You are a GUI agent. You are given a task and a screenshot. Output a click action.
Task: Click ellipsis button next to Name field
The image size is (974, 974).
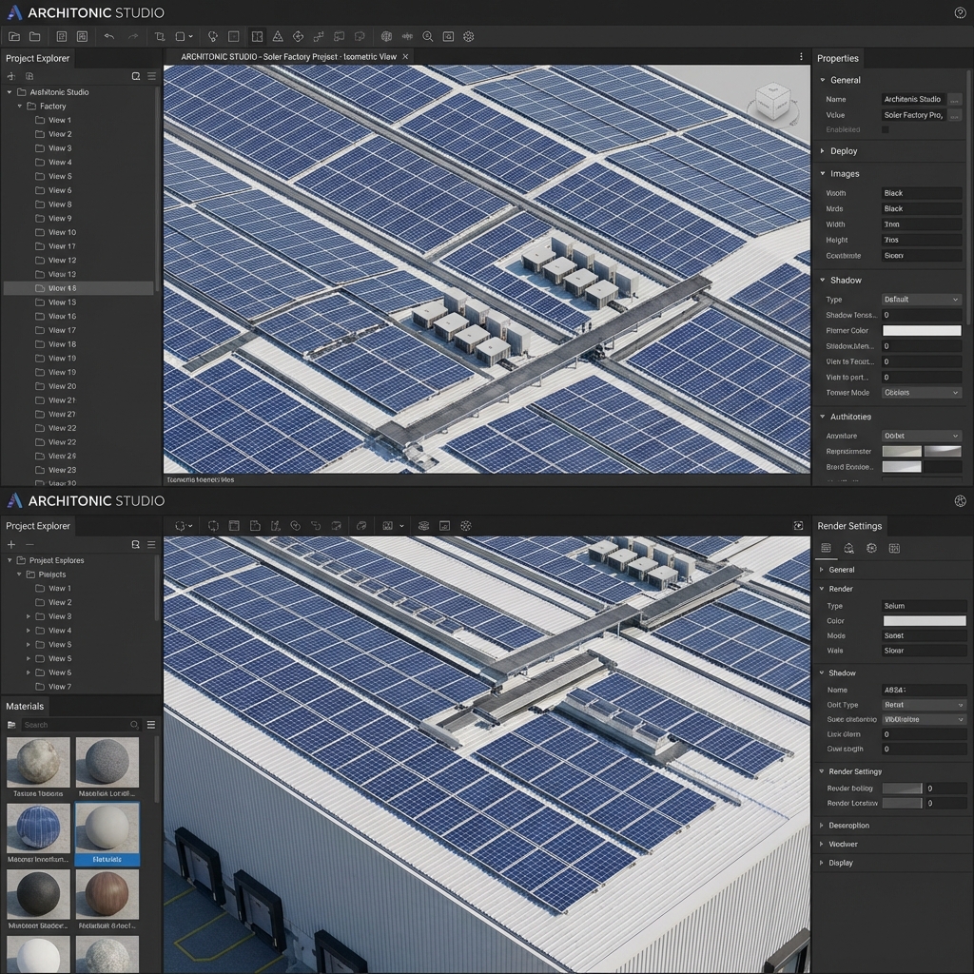tap(954, 99)
